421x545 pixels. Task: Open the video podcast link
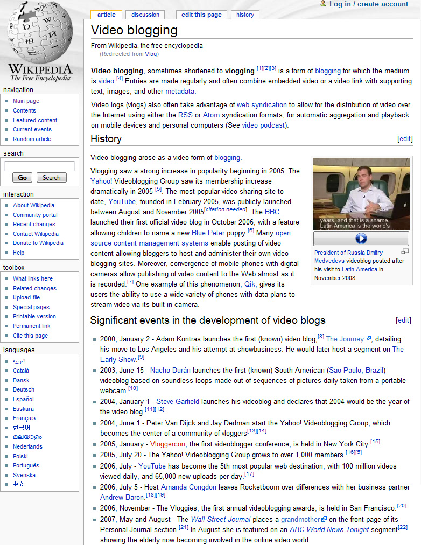click(x=263, y=125)
